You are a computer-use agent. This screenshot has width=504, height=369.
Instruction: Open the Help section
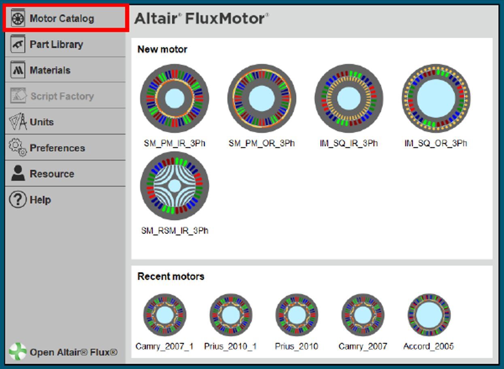point(65,200)
